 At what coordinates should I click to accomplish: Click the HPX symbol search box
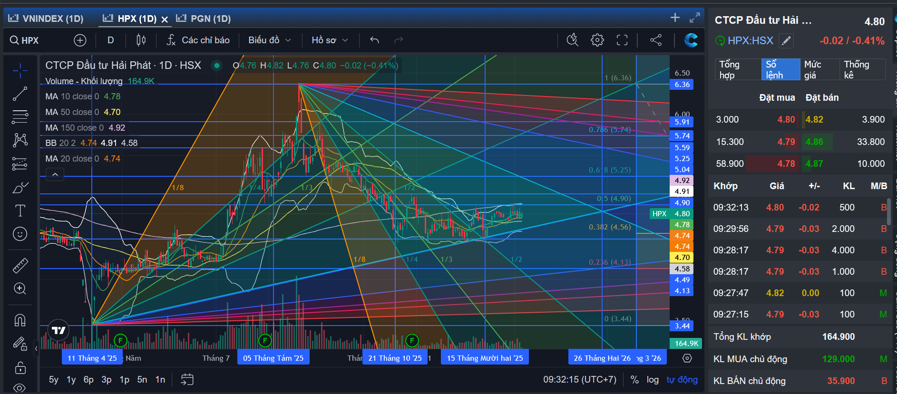36,40
